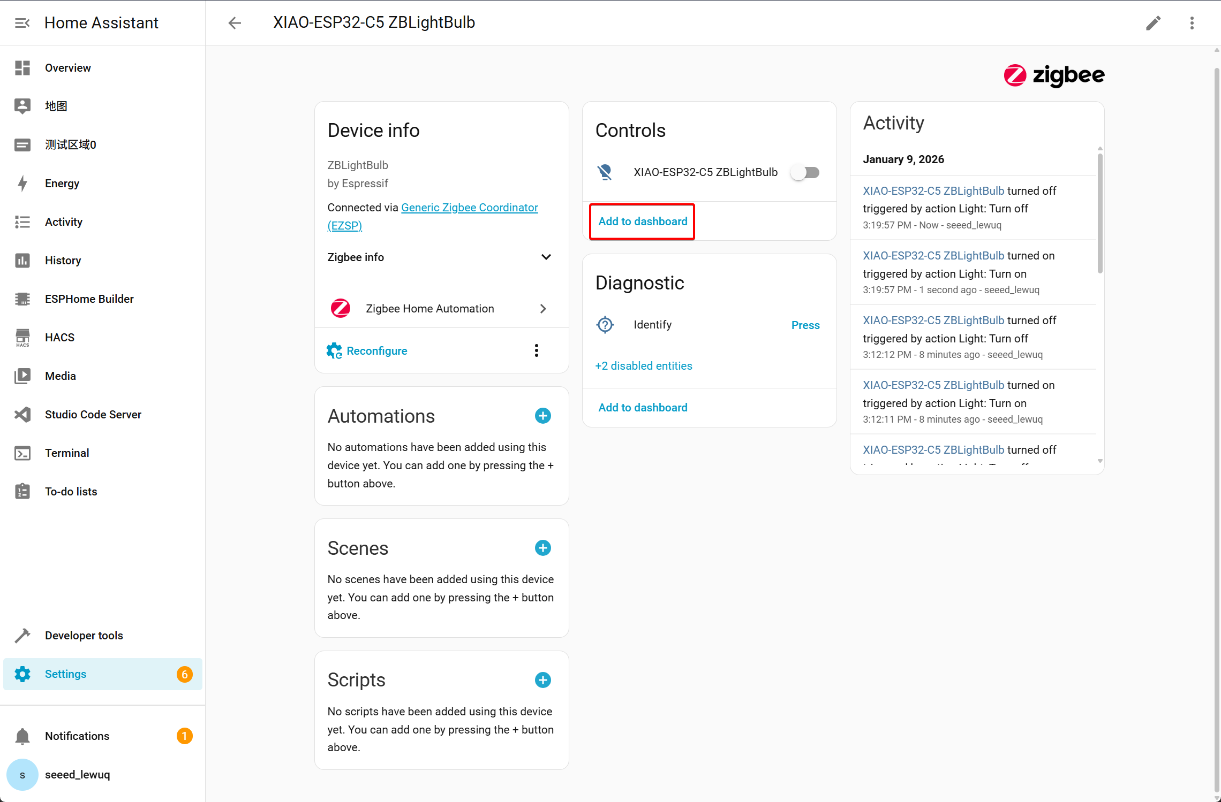Image resolution: width=1221 pixels, height=802 pixels.
Task: Click the back arrow icon
Action: (235, 23)
